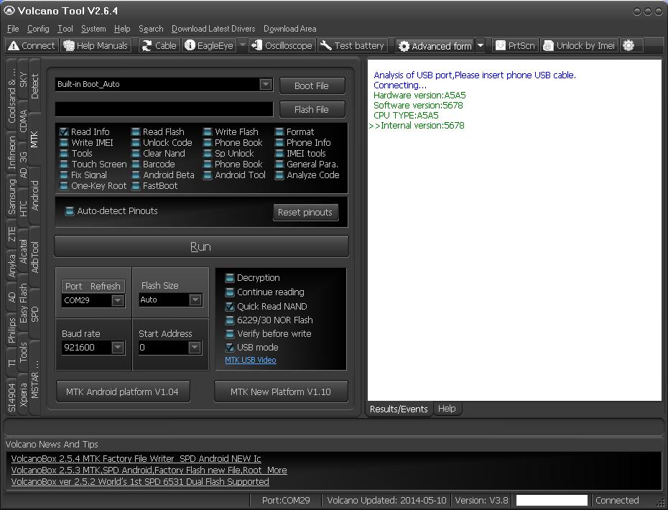Open the MTK USB Video link
This screenshot has height=510, width=668.
[x=251, y=360]
